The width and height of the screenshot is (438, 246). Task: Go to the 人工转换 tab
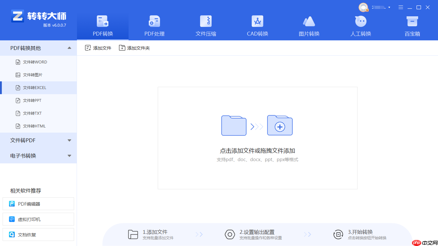click(x=361, y=27)
